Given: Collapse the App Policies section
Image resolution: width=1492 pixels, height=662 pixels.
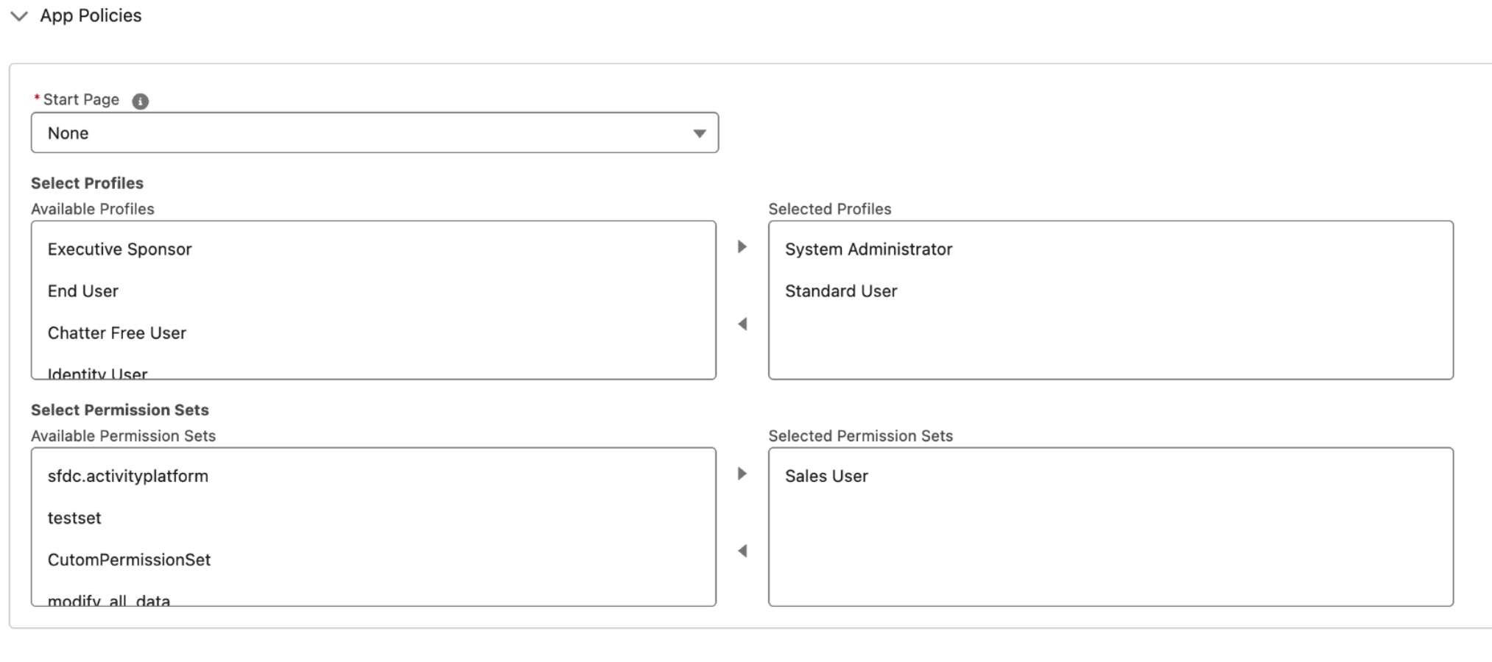Looking at the screenshot, I should tap(20, 16).
